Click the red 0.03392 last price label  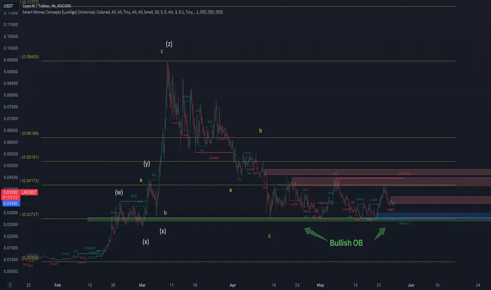[x=11, y=192]
